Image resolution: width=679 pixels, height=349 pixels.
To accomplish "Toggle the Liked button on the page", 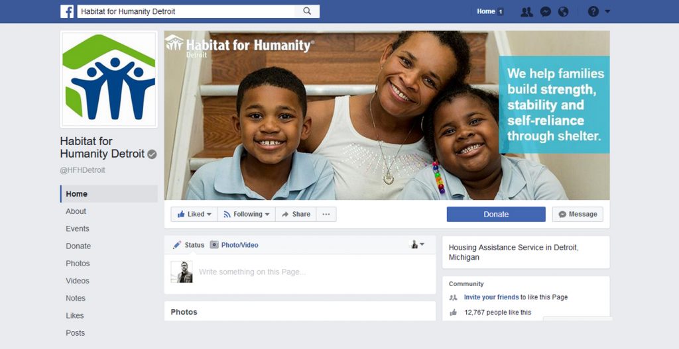I will 194,214.
